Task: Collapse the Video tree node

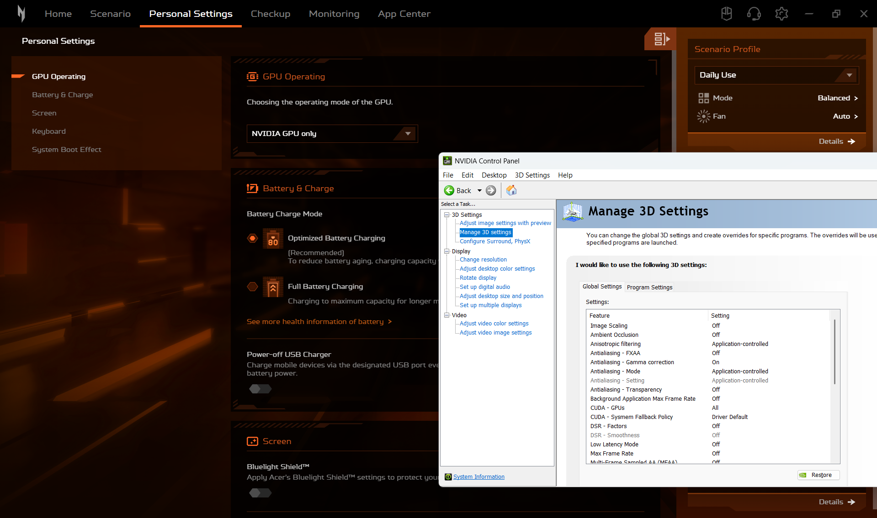Action: (x=447, y=315)
